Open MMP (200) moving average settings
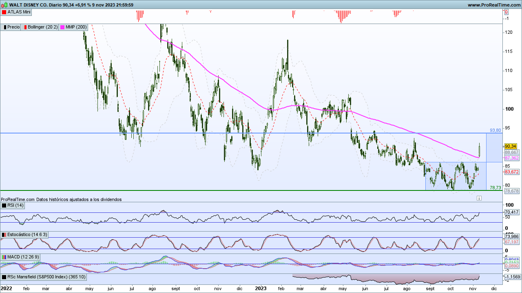 tap(76, 27)
